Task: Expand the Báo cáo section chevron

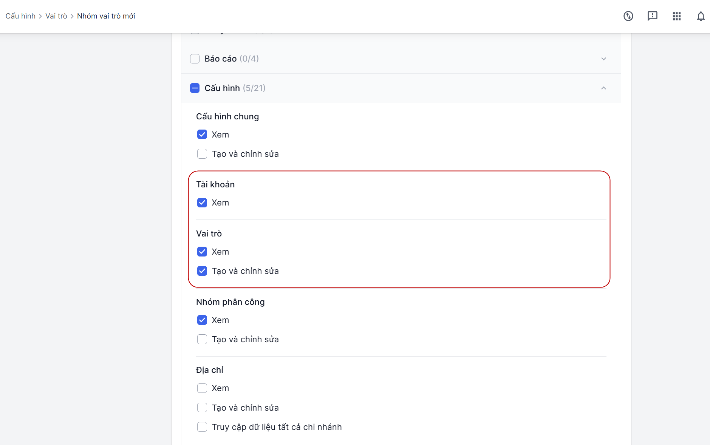Action: tap(603, 59)
